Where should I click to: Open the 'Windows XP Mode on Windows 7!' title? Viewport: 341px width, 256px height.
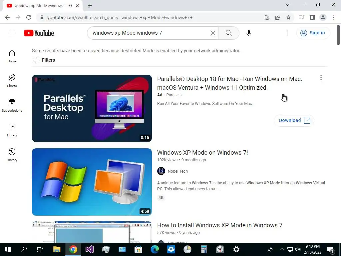point(202,153)
